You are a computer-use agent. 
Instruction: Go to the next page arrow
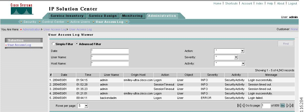(288, 106)
